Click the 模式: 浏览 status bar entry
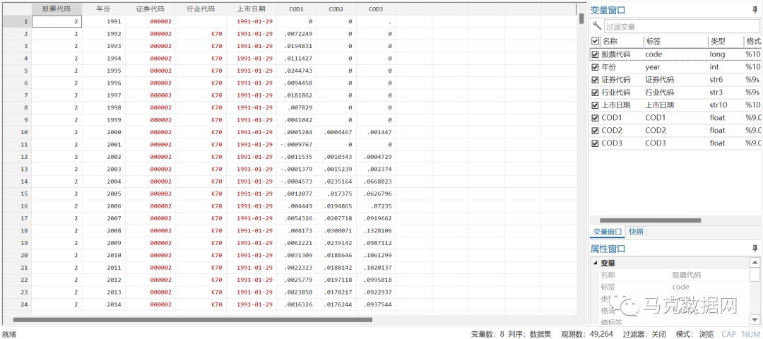The width and height of the screenshot is (763, 339). coord(694,334)
